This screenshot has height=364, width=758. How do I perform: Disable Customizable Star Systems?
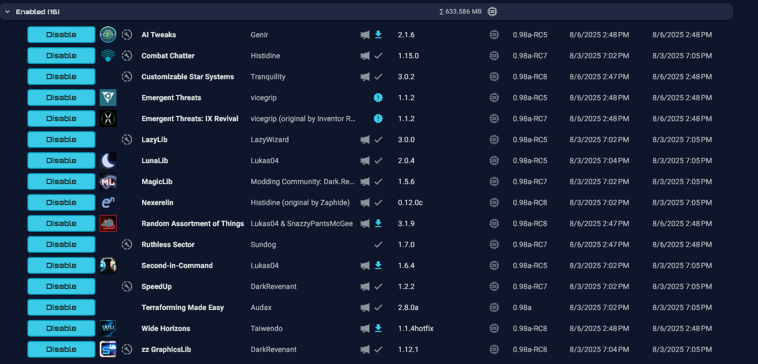coord(61,77)
